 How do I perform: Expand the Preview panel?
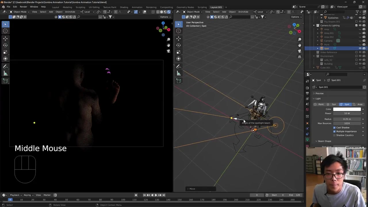[x=319, y=93]
